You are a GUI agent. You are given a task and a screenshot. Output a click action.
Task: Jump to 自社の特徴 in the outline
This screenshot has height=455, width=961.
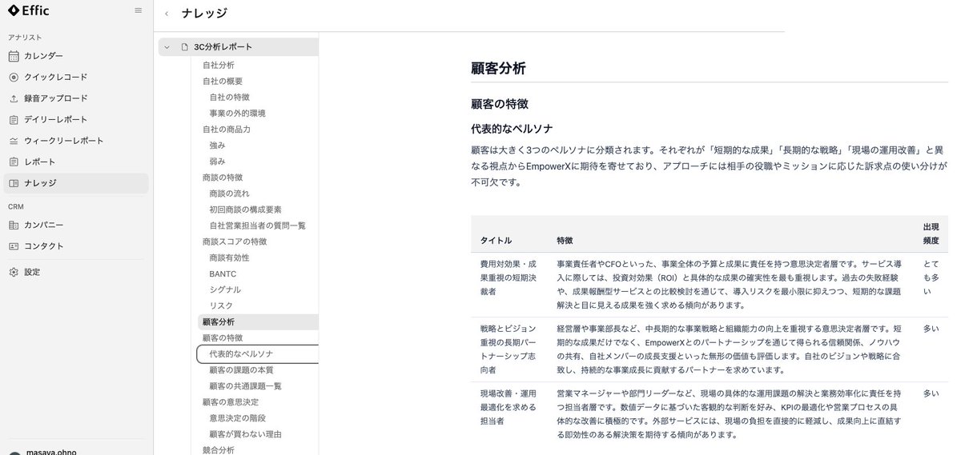[x=229, y=97]
